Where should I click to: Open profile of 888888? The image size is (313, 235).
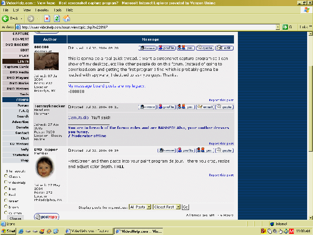point(167,48)
